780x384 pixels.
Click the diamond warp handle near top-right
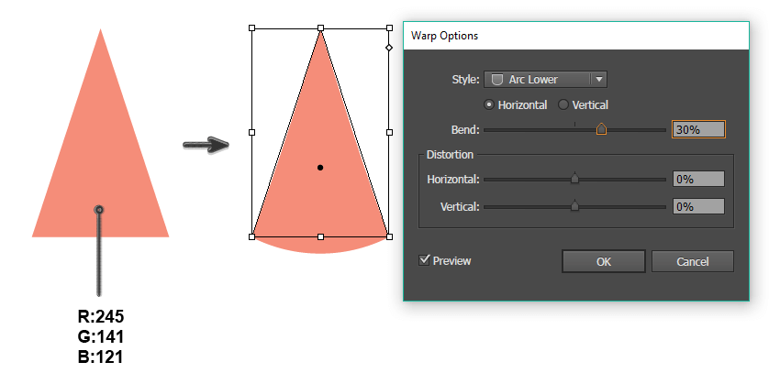(388, 47)
